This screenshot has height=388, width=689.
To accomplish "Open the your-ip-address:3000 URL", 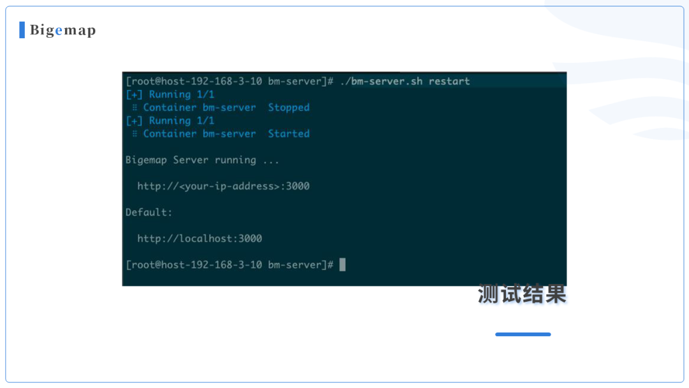I will click(x=223, y=186).
